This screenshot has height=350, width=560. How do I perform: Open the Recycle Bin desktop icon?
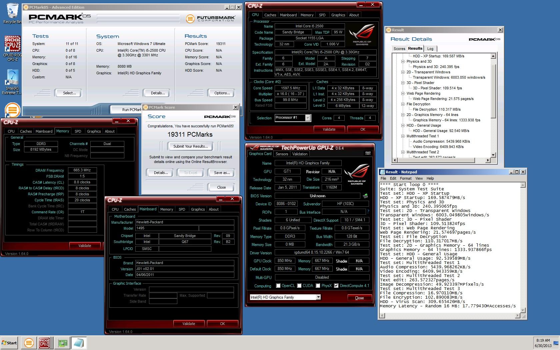click(12, 13)
